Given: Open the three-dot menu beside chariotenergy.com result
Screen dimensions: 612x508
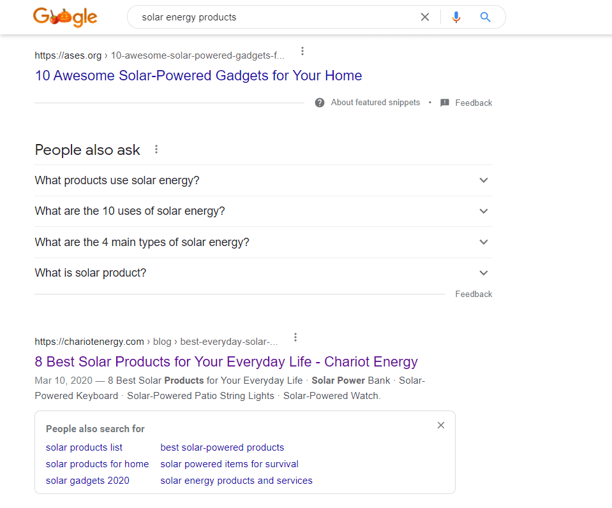Looking at the screenshot, I should [295, 337].
